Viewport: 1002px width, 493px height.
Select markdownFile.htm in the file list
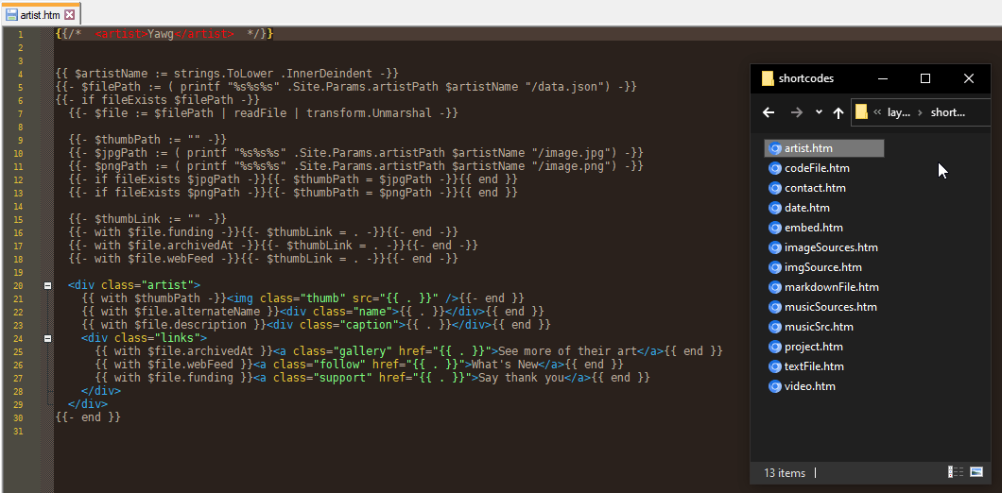click(x=831, y=287)
